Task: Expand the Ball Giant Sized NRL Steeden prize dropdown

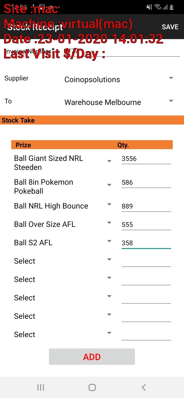Action: [x=63, y=163]
